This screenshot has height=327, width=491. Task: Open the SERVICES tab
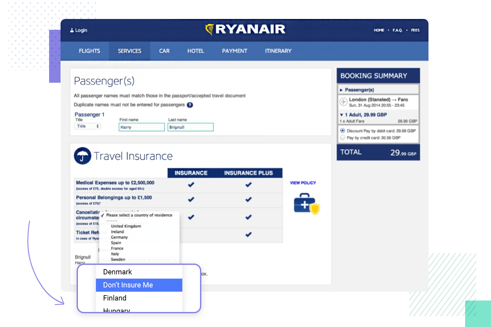(x=130, y=51)
